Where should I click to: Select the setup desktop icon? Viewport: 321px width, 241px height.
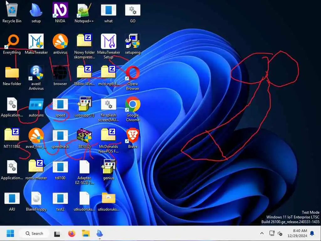click(x=36, y=13)
